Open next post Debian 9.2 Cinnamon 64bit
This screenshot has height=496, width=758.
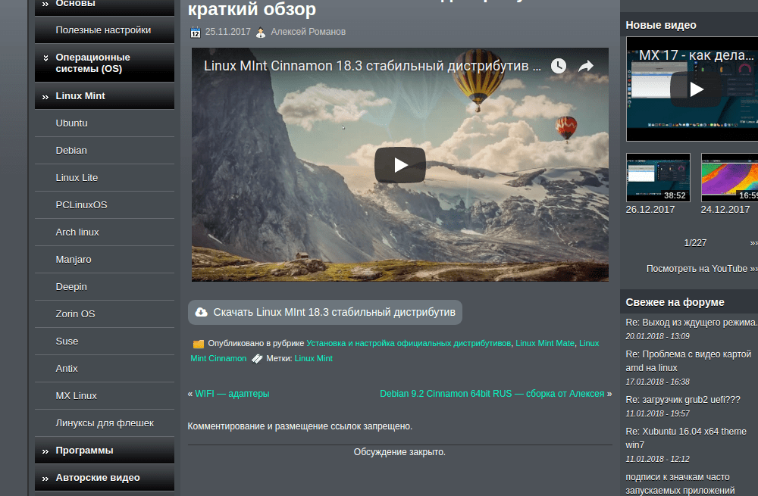[491, 394]
